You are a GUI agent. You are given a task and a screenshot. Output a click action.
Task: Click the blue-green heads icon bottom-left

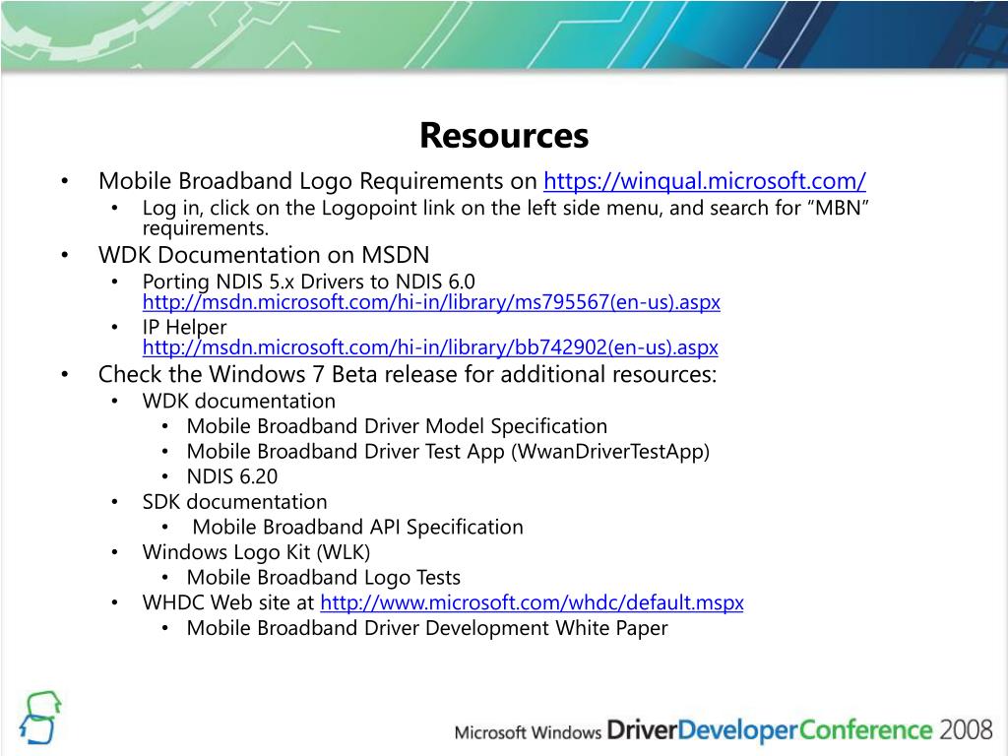[x=39, y=717]
